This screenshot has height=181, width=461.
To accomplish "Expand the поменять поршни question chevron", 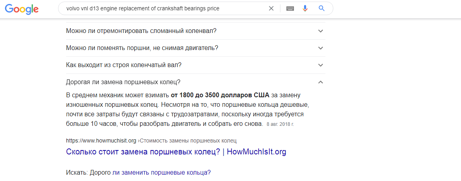I will pyautogui.click(x=321, y=48).
